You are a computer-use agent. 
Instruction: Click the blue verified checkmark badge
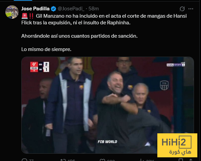pos(53,9)
